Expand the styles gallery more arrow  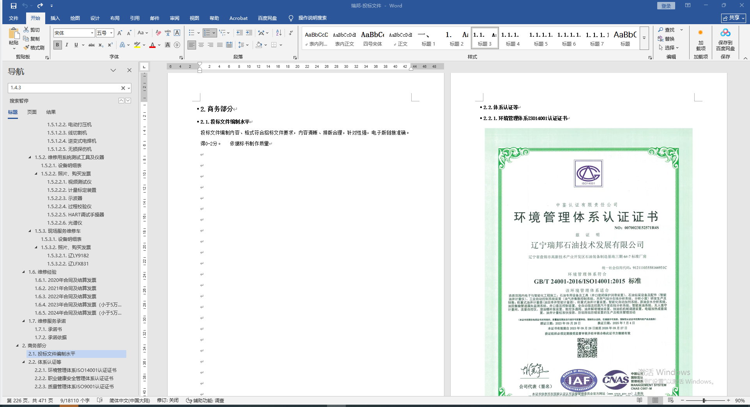(x=644, y=38)
